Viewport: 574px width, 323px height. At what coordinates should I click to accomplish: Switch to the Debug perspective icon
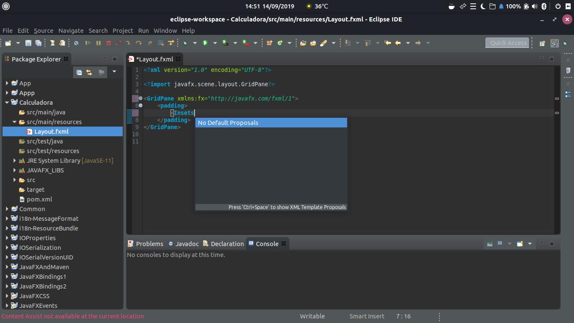[x=565, y=43]
